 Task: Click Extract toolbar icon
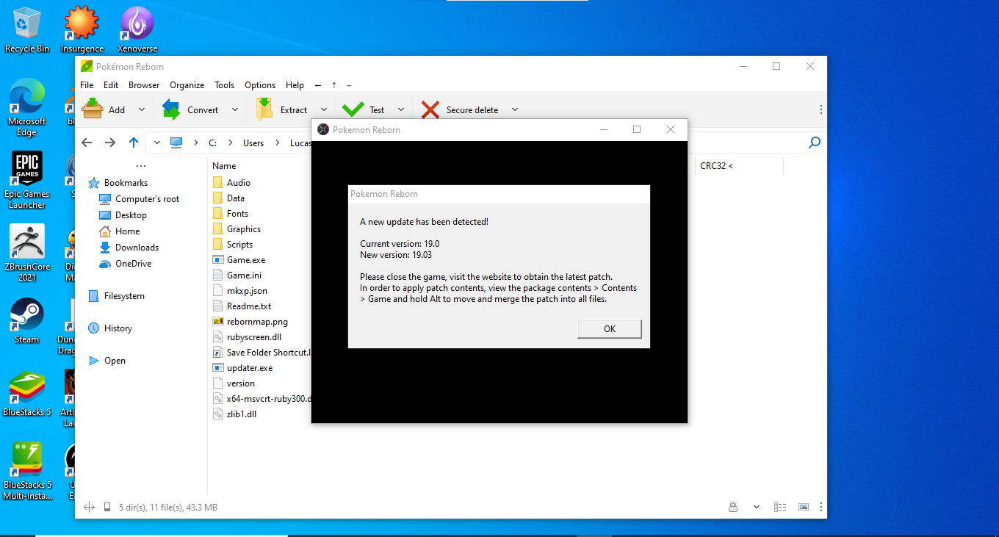[264, 109]
